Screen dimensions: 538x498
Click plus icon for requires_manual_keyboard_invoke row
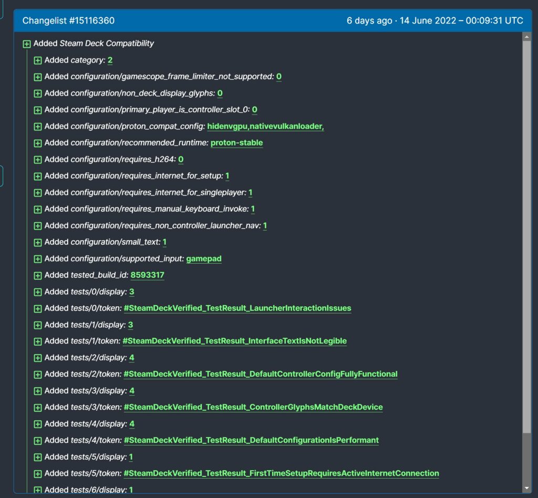38,209
